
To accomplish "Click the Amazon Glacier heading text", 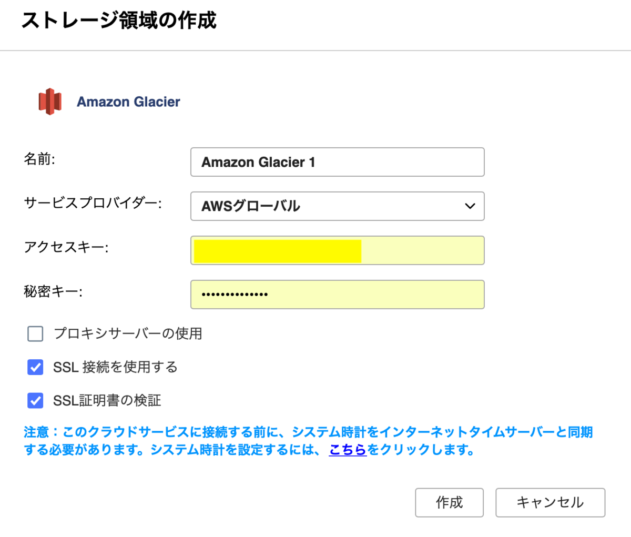I will click(x=128, y=102).
